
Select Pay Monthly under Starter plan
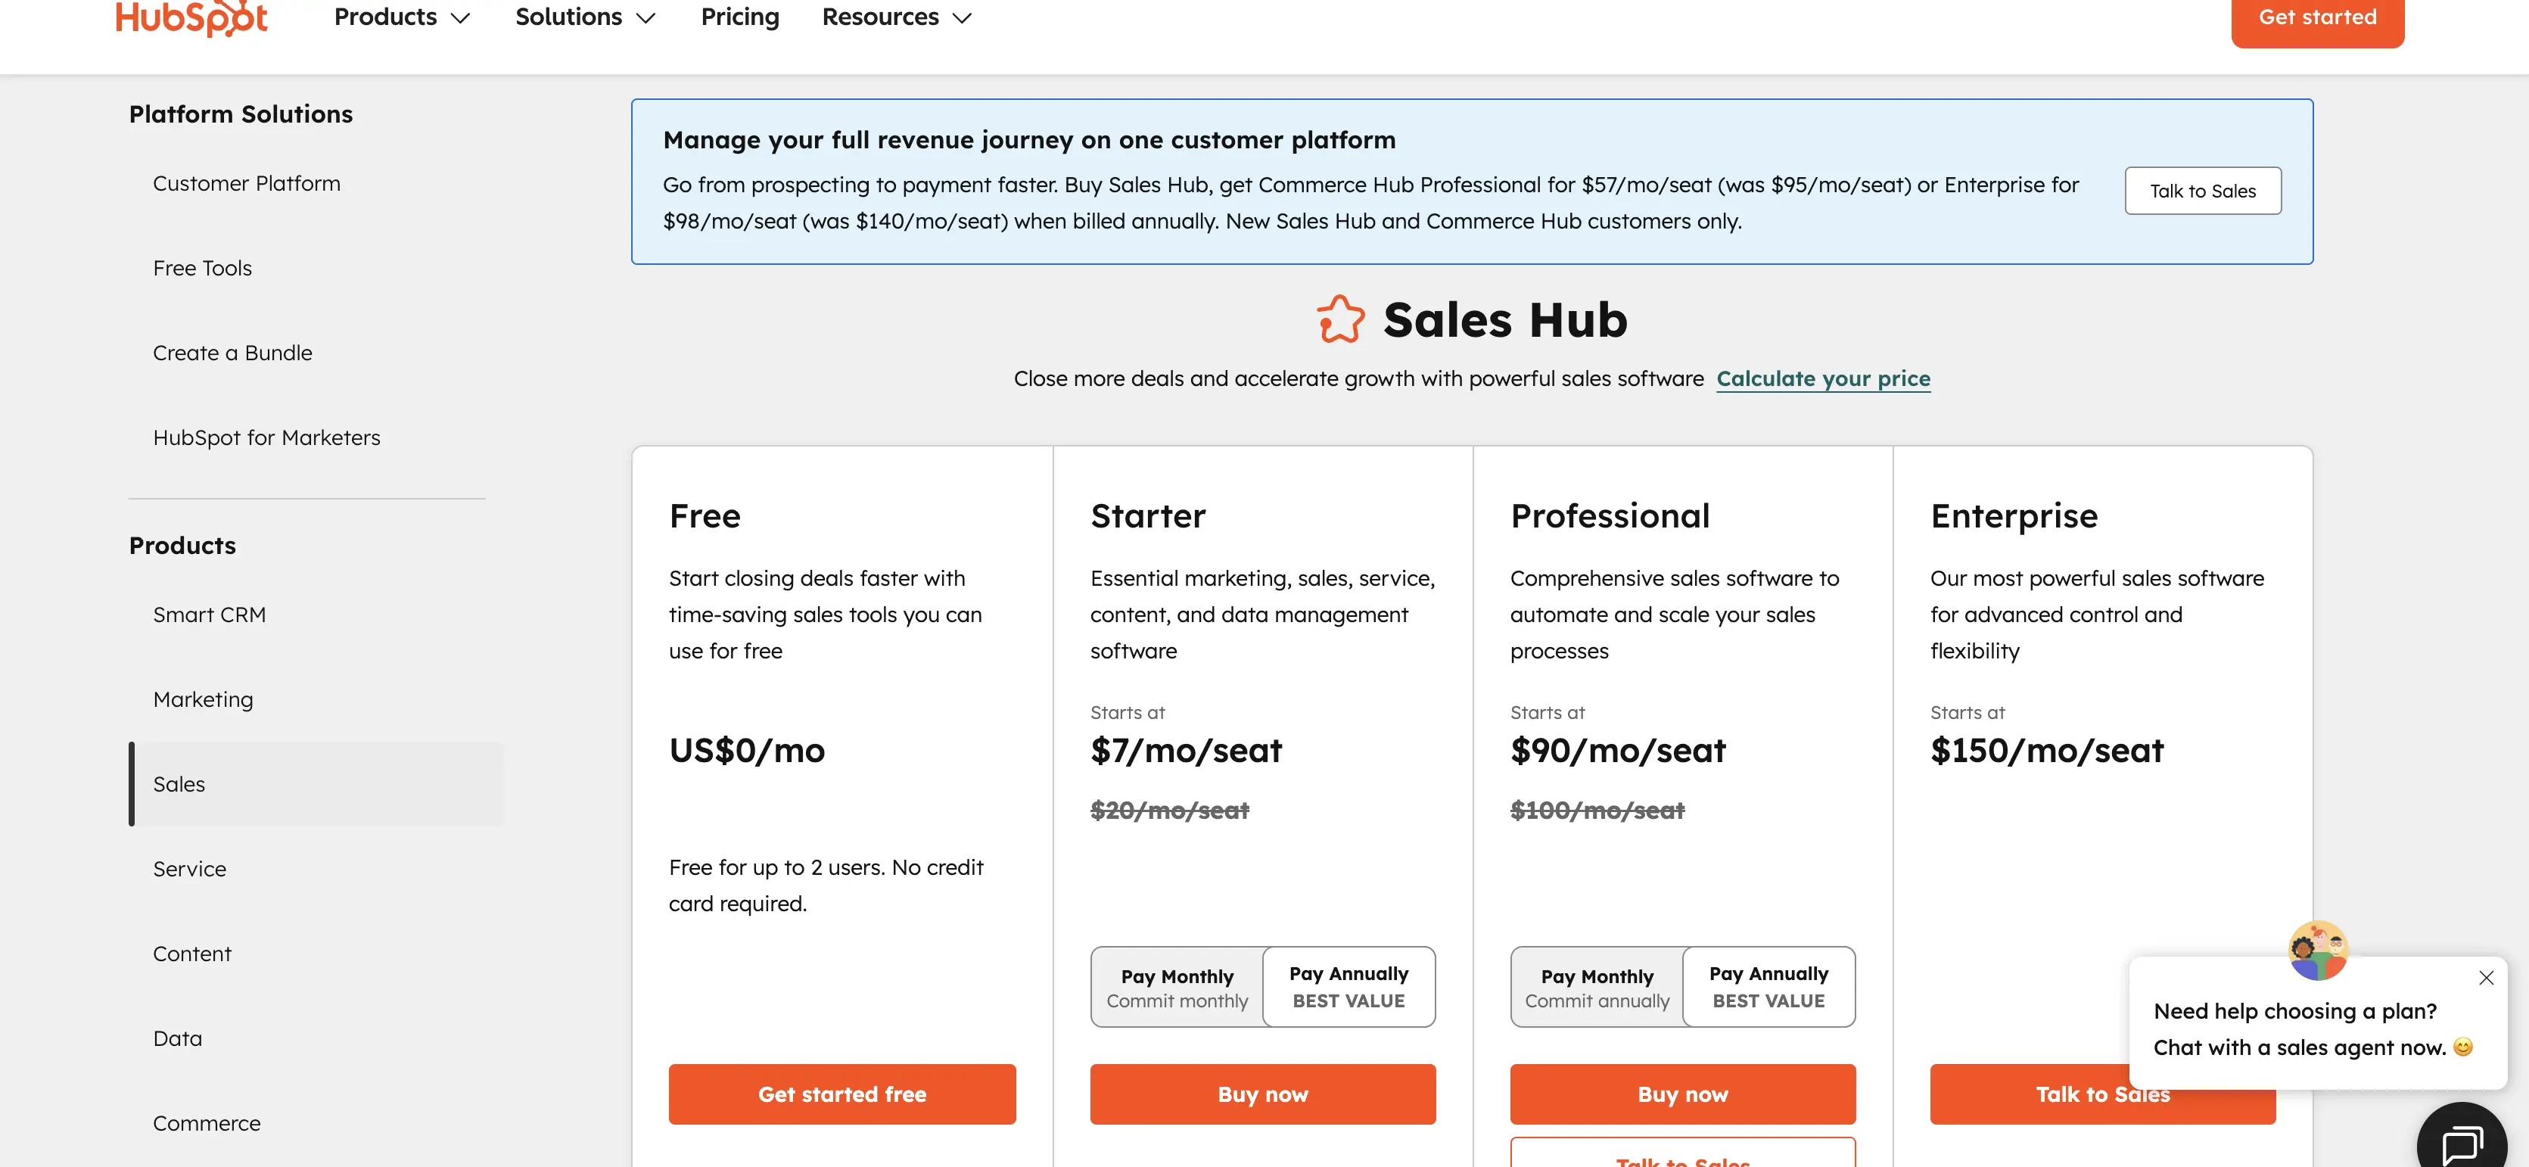coord(1177,988)
